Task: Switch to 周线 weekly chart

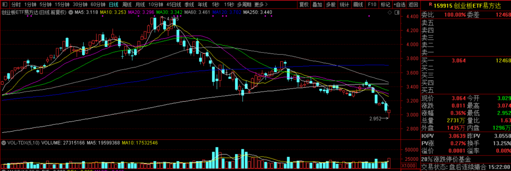Action: pyautogui.click(x=127, y=5)
